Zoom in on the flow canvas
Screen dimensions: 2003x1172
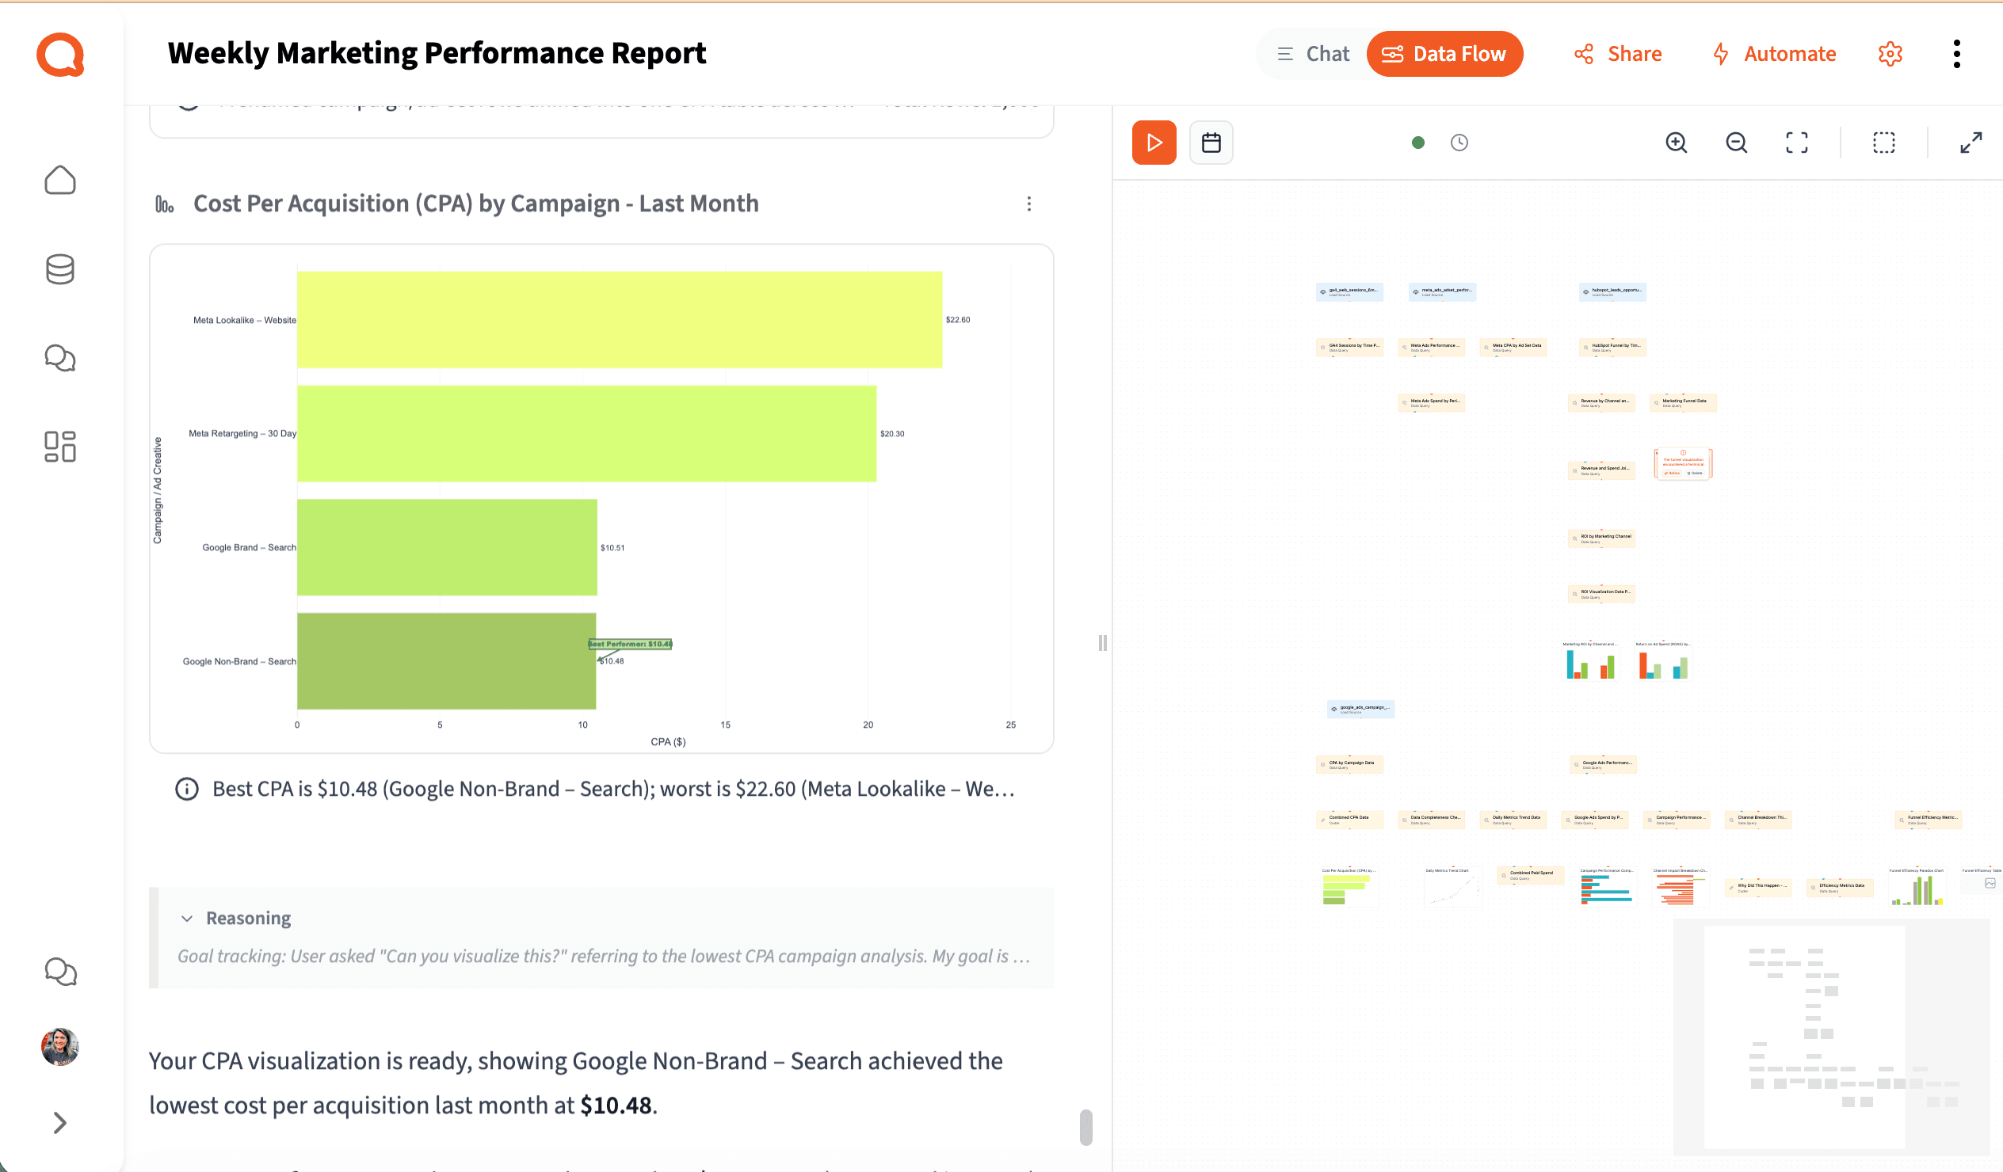click(x=1677, y=143)
